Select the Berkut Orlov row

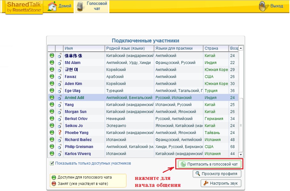76,119
